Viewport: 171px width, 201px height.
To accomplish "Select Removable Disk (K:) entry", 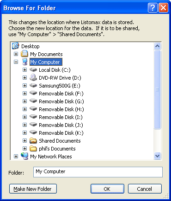I will (x=61, y=133).
